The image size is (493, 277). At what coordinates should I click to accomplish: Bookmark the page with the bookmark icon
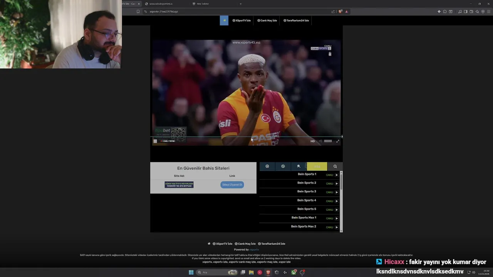click(138, 12)
